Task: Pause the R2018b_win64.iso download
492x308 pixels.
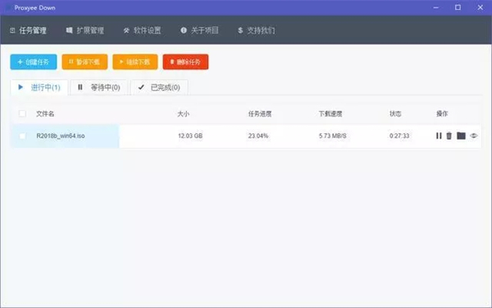Action: click(x=439, y=136)
